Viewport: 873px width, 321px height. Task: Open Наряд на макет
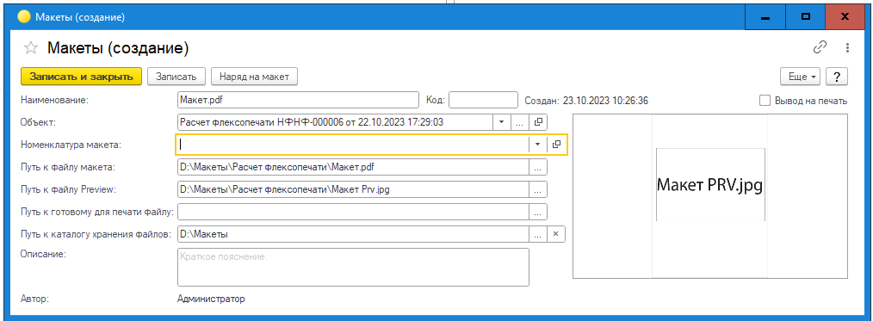255,77
